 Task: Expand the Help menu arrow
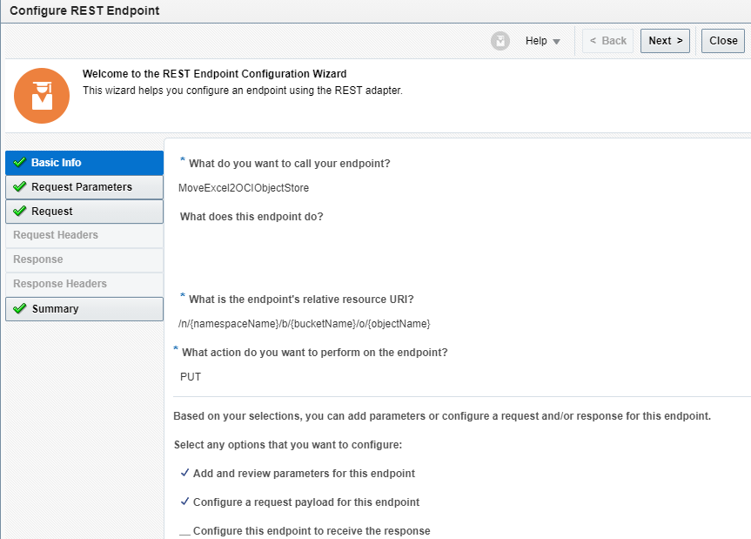(557, 42)
